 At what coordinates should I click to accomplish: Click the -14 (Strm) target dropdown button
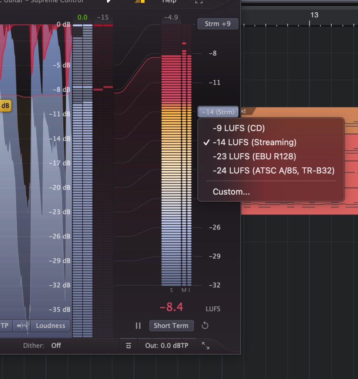click(x=218, y=112)
